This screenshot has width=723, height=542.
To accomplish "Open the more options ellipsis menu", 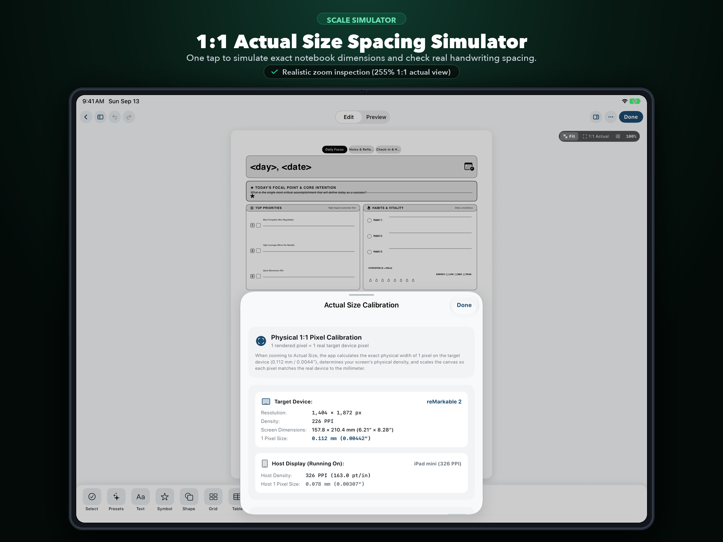I will pos(610,117).
